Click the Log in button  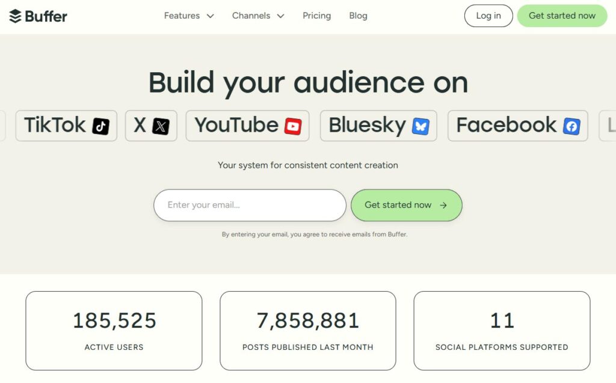488,16
